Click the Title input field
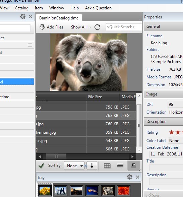 [x=166, y=168]
